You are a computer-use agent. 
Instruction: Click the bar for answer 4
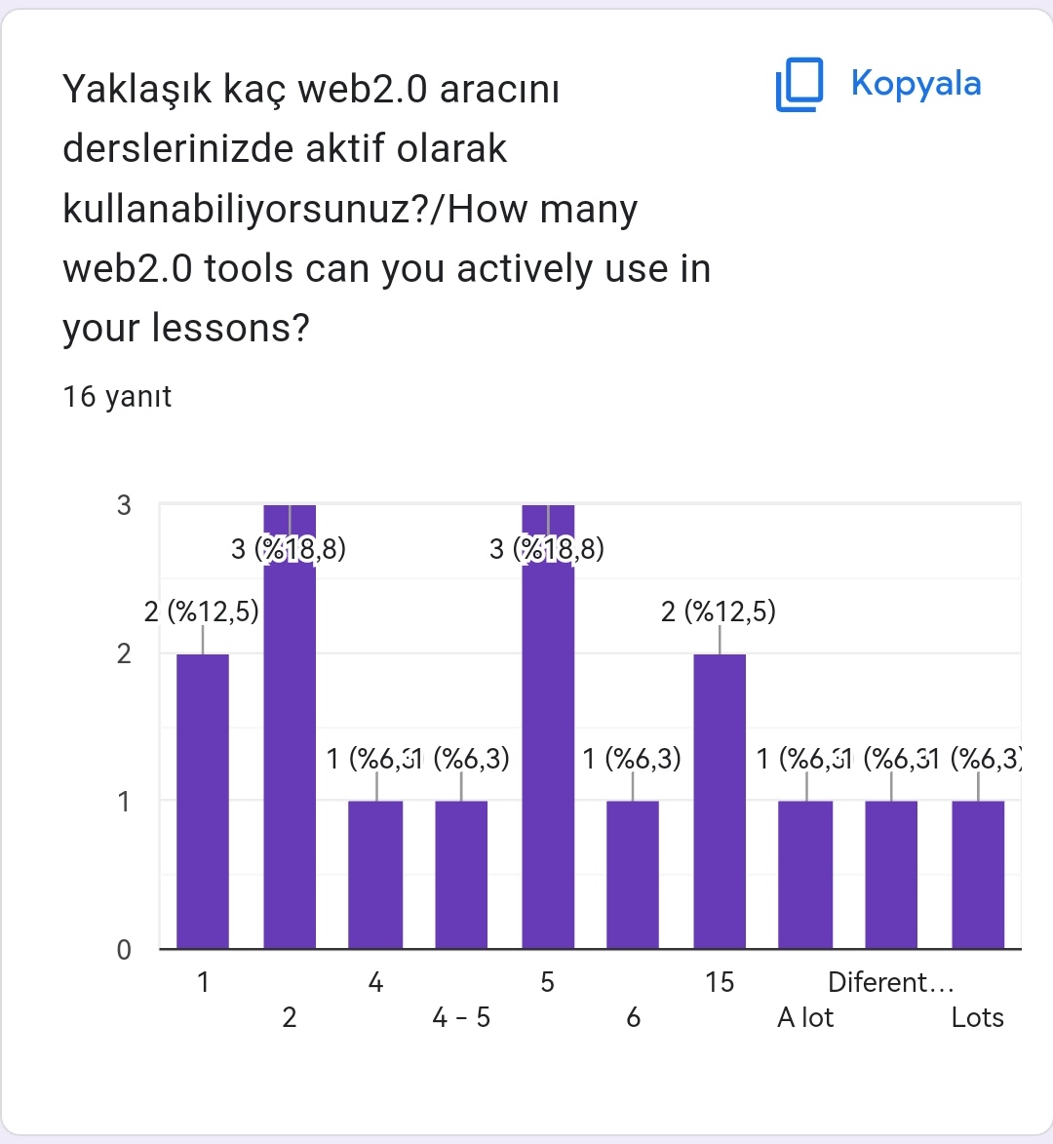click(x=375, y=874)
